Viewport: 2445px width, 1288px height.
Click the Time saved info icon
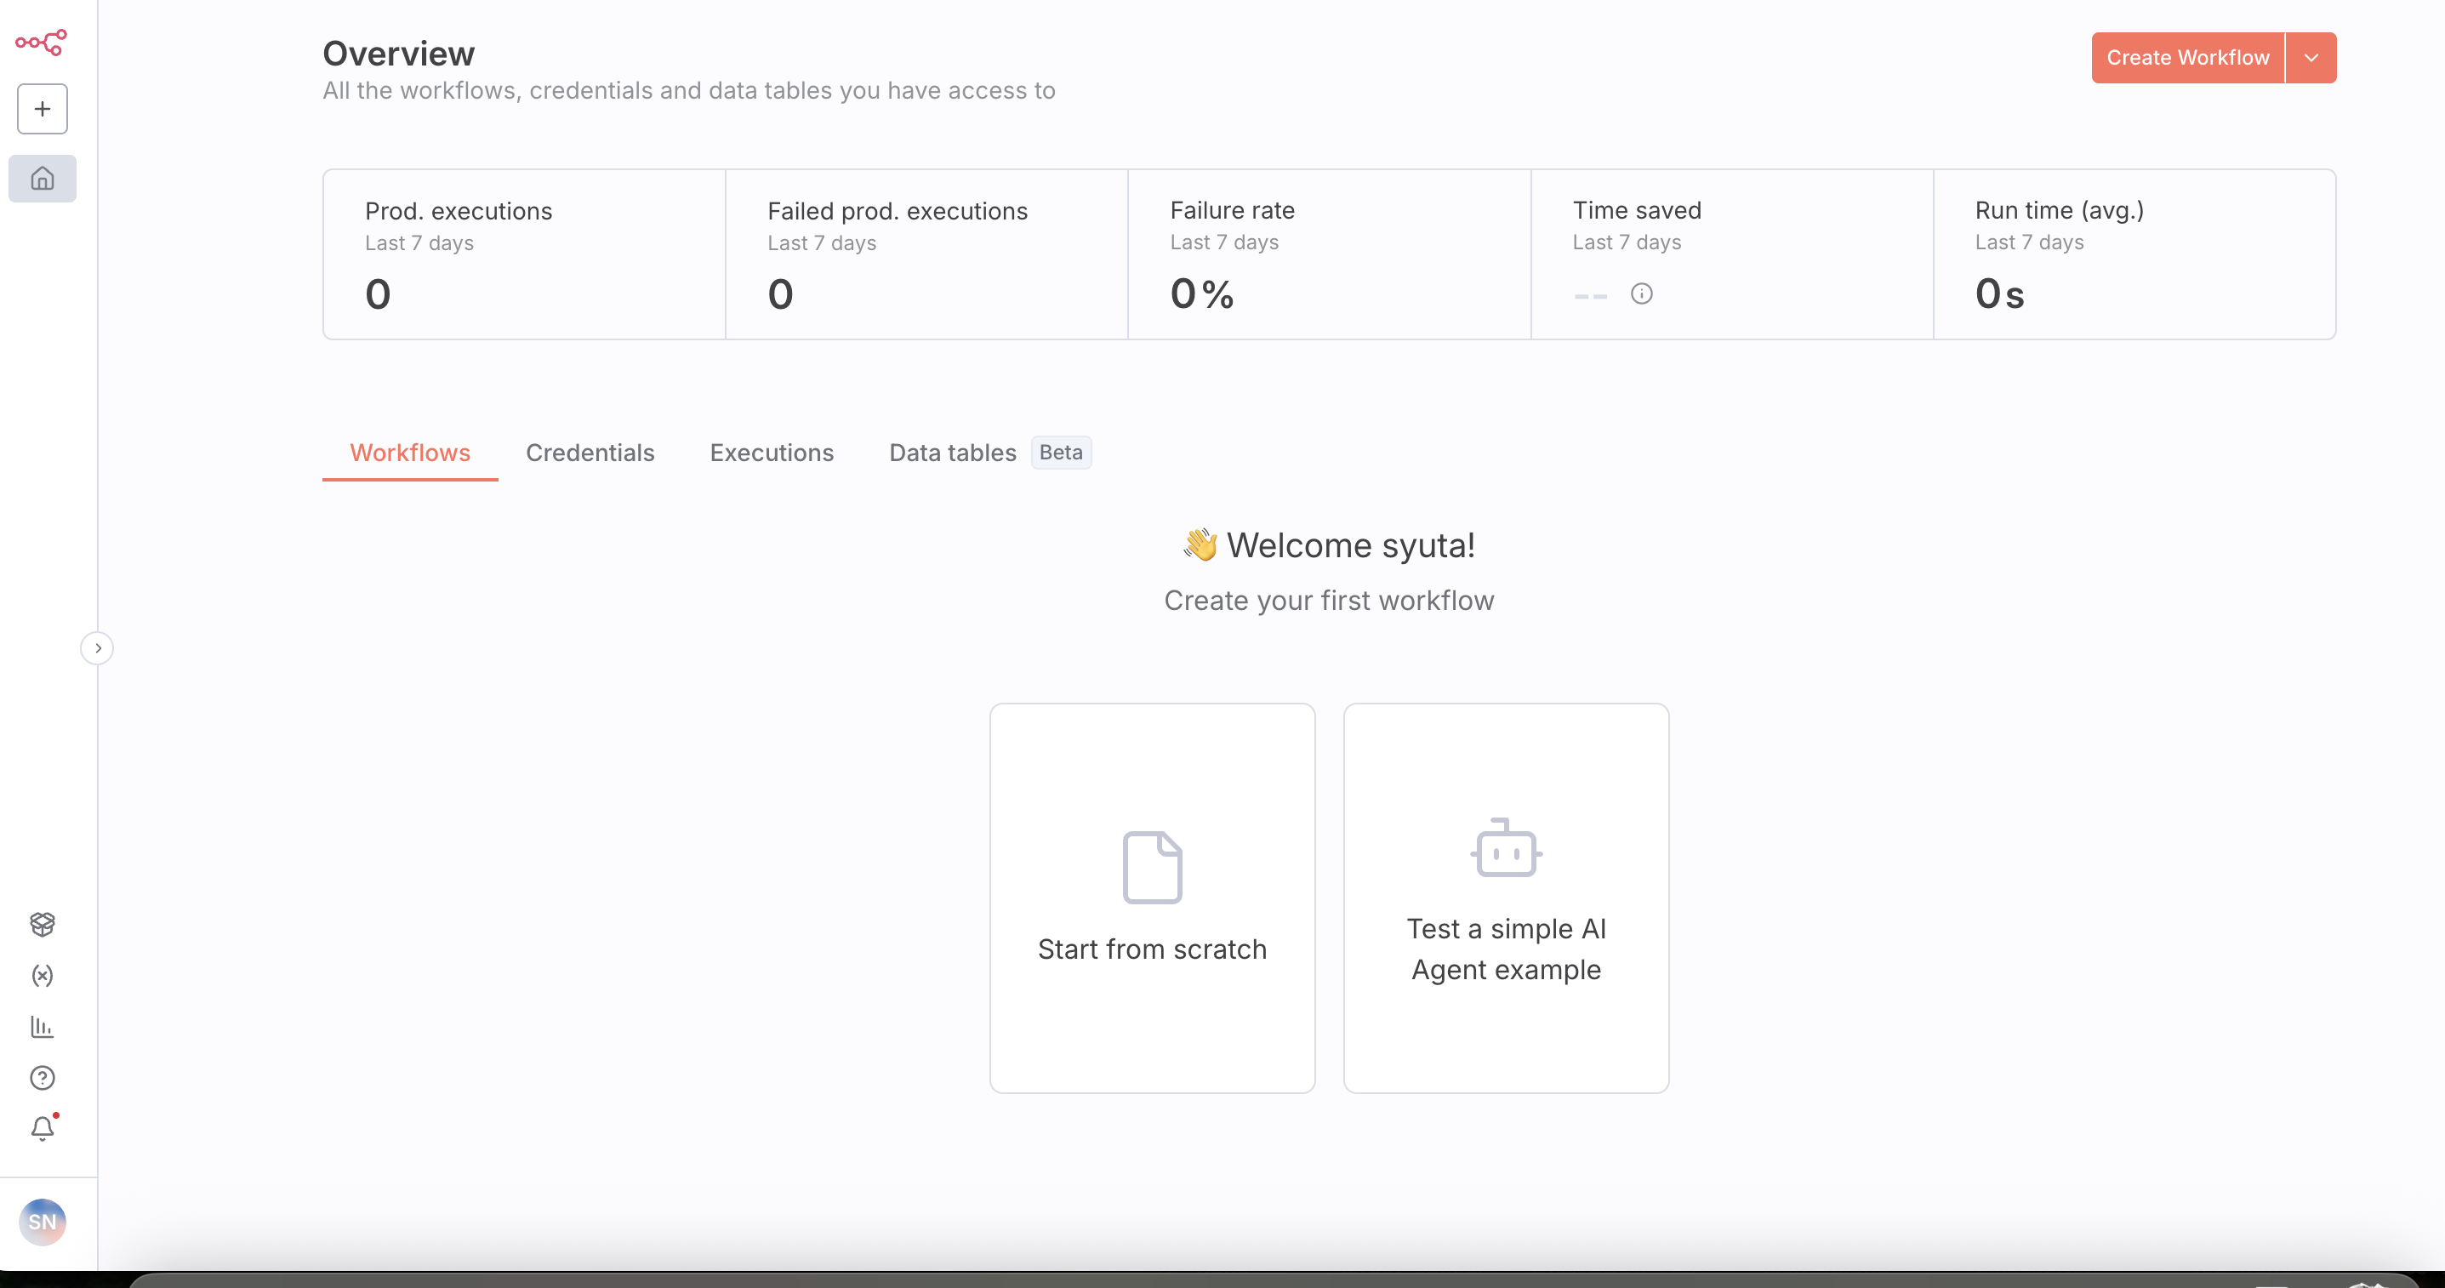tap(1641, 294)
